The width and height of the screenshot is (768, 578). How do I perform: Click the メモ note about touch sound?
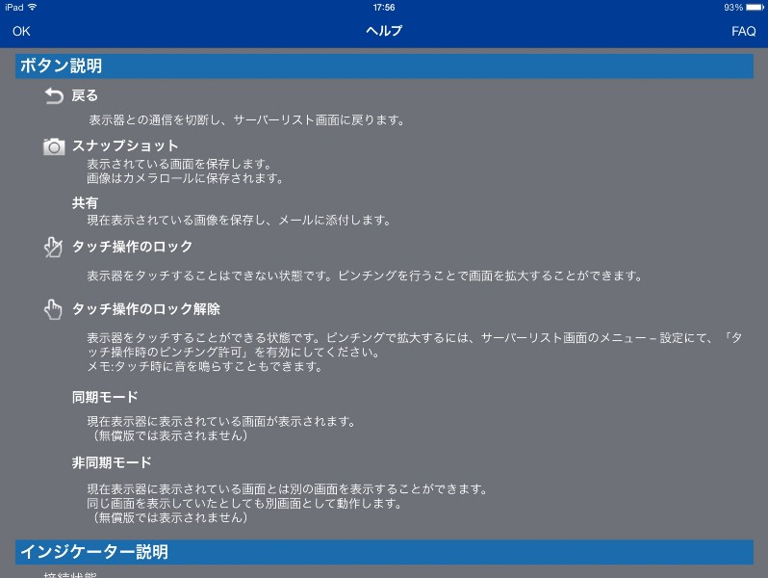(x=204, y=367)
